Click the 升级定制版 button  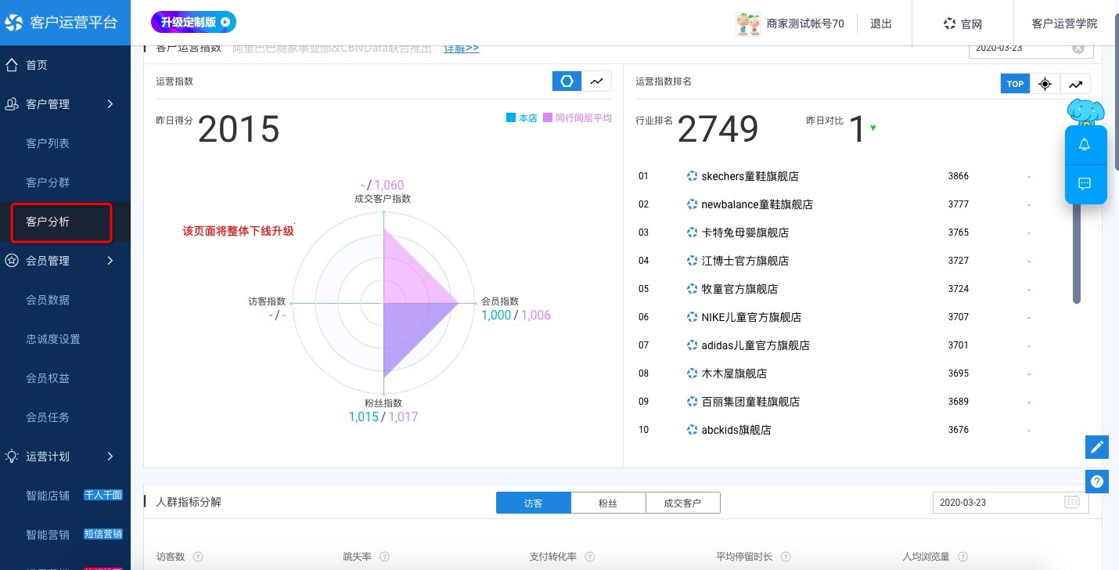tap(193, 23)
